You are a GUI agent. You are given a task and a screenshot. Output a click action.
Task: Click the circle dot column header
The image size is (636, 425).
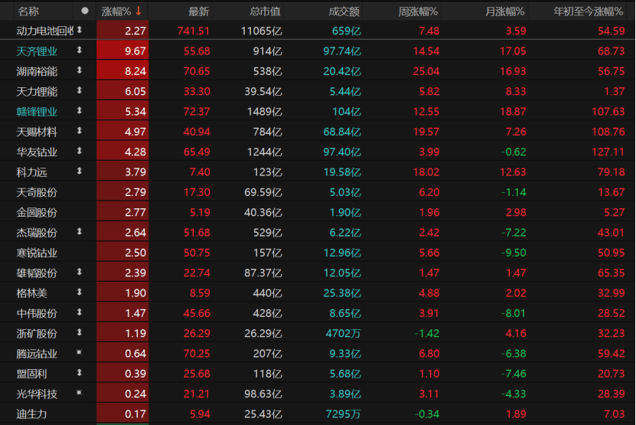point(84,11)
